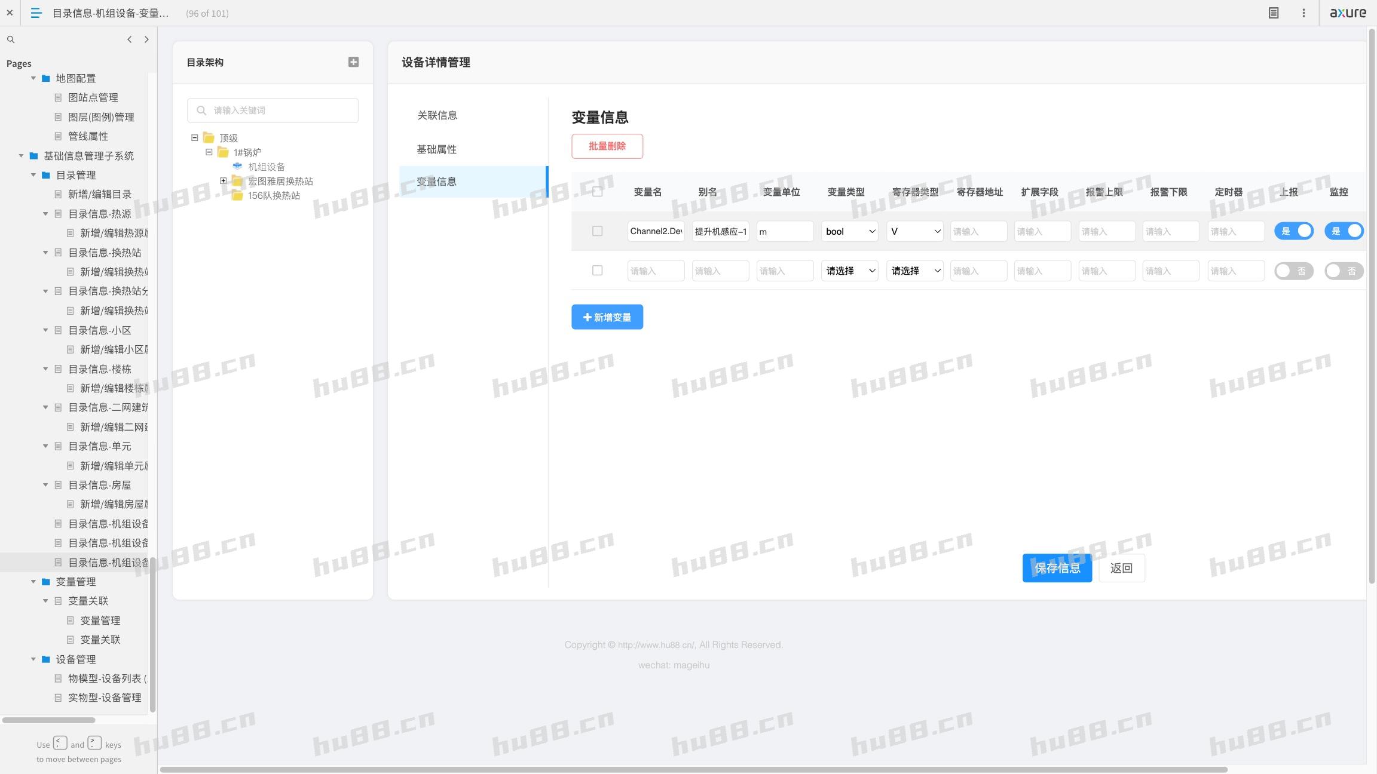Click the search magnifier in Pages panel

tap(11, 39)
